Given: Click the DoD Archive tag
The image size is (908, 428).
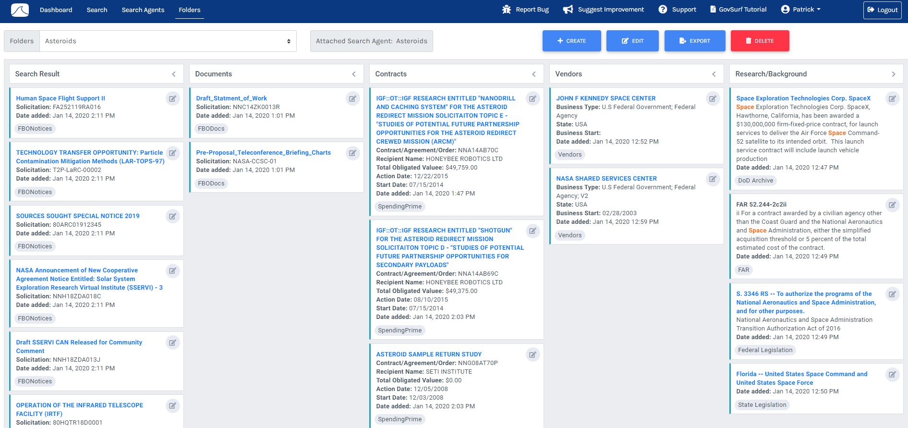Looking at the screenshot, I should click(x=756, y=181).
